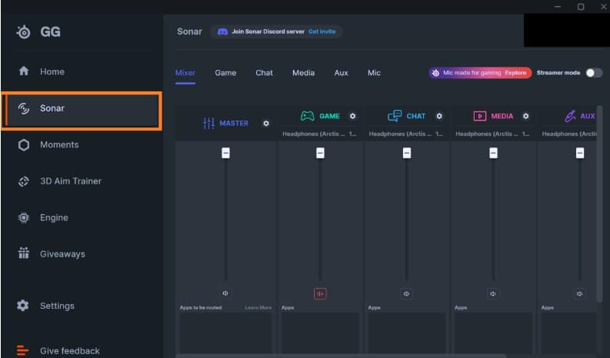This screenshot has width=610, height=358.
Task: Click the MEDIA volume slider handle
Action: (x=493, y=153)
